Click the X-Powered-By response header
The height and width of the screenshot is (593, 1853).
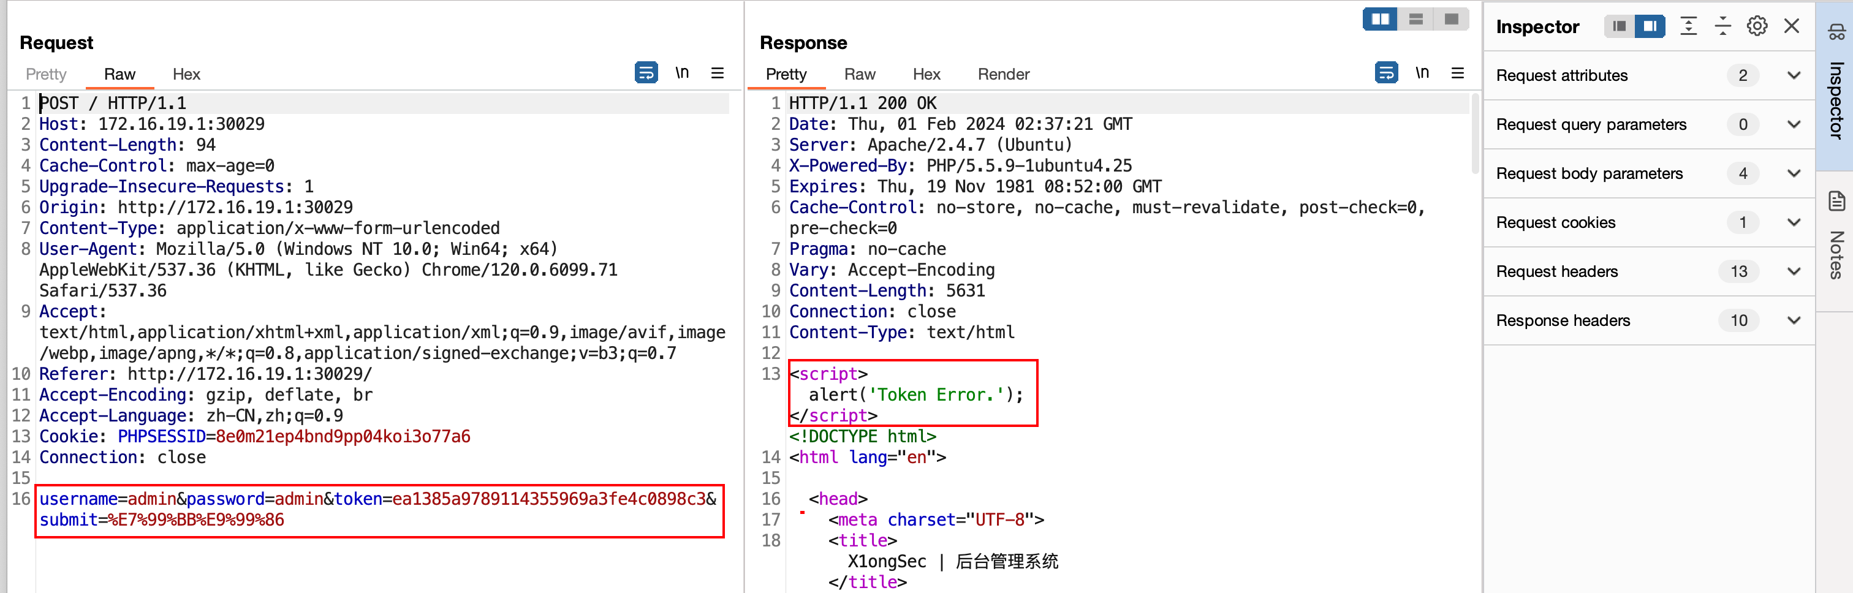click(960, 165)
